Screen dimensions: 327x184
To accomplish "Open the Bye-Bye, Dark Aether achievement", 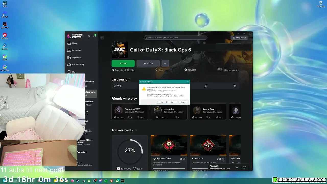I will [x=169, y=153].
